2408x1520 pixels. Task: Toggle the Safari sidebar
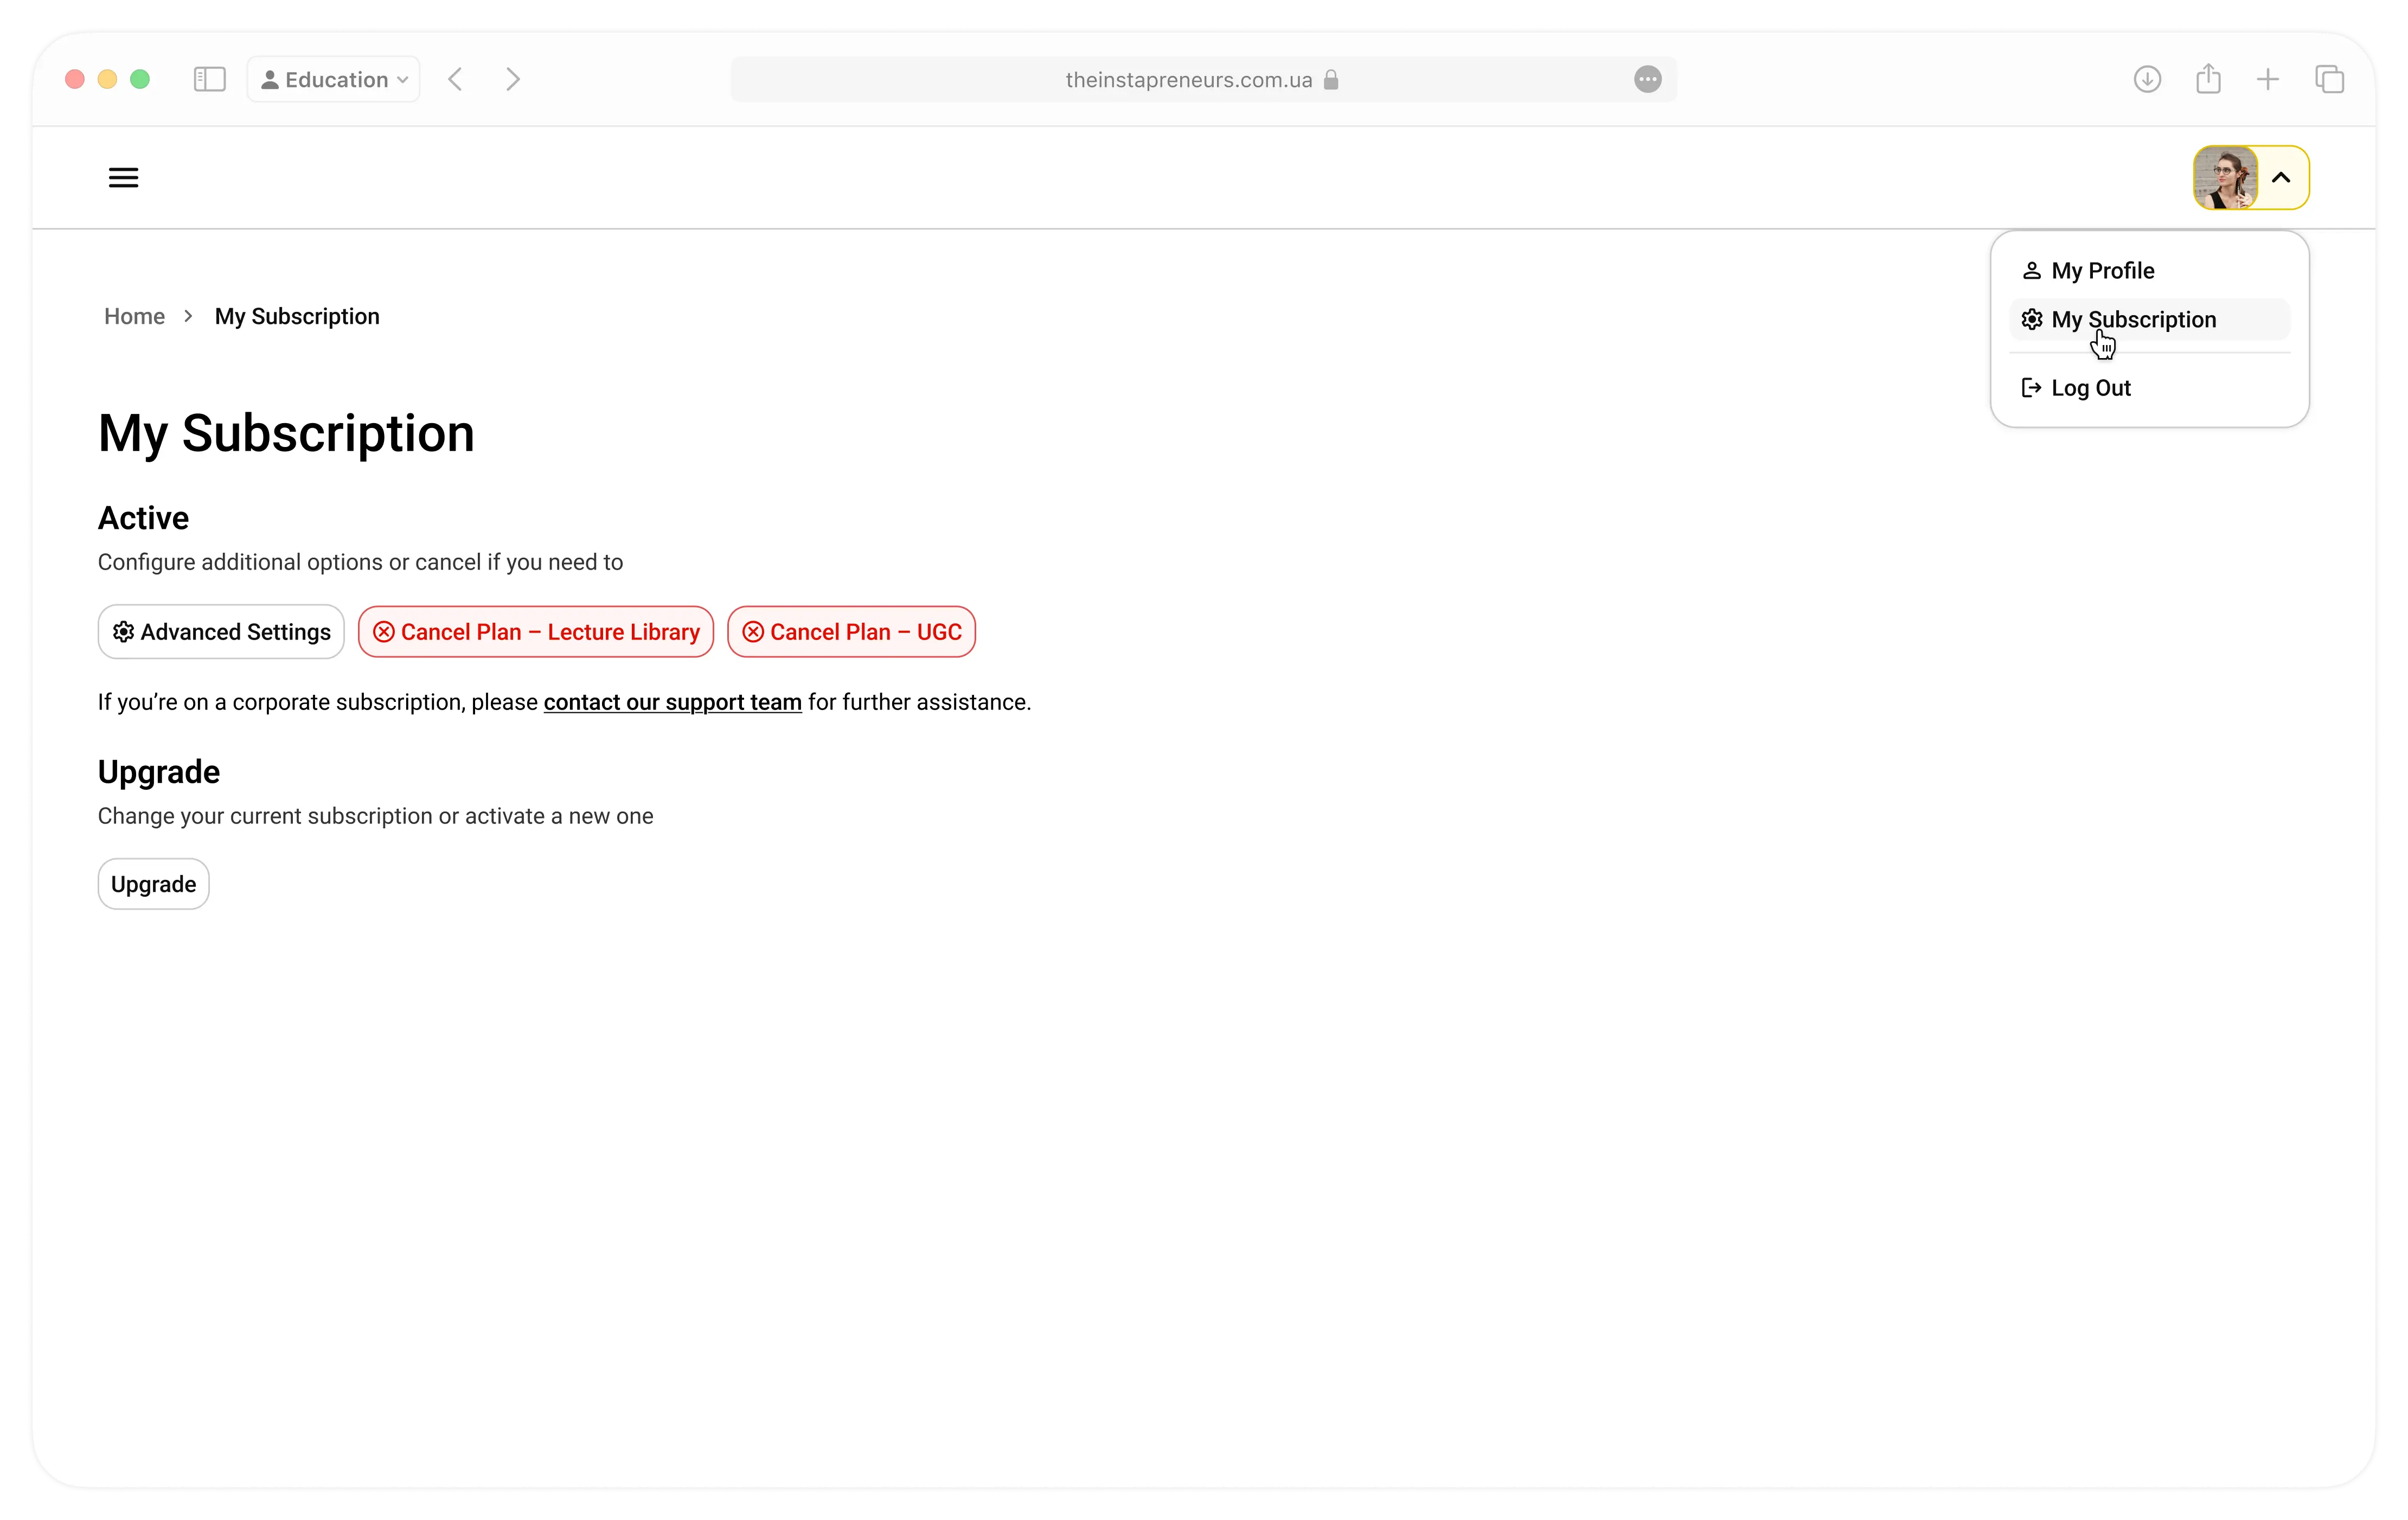pyautogui.click(x=209, y=79)
